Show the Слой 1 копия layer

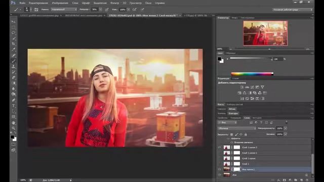219,158
